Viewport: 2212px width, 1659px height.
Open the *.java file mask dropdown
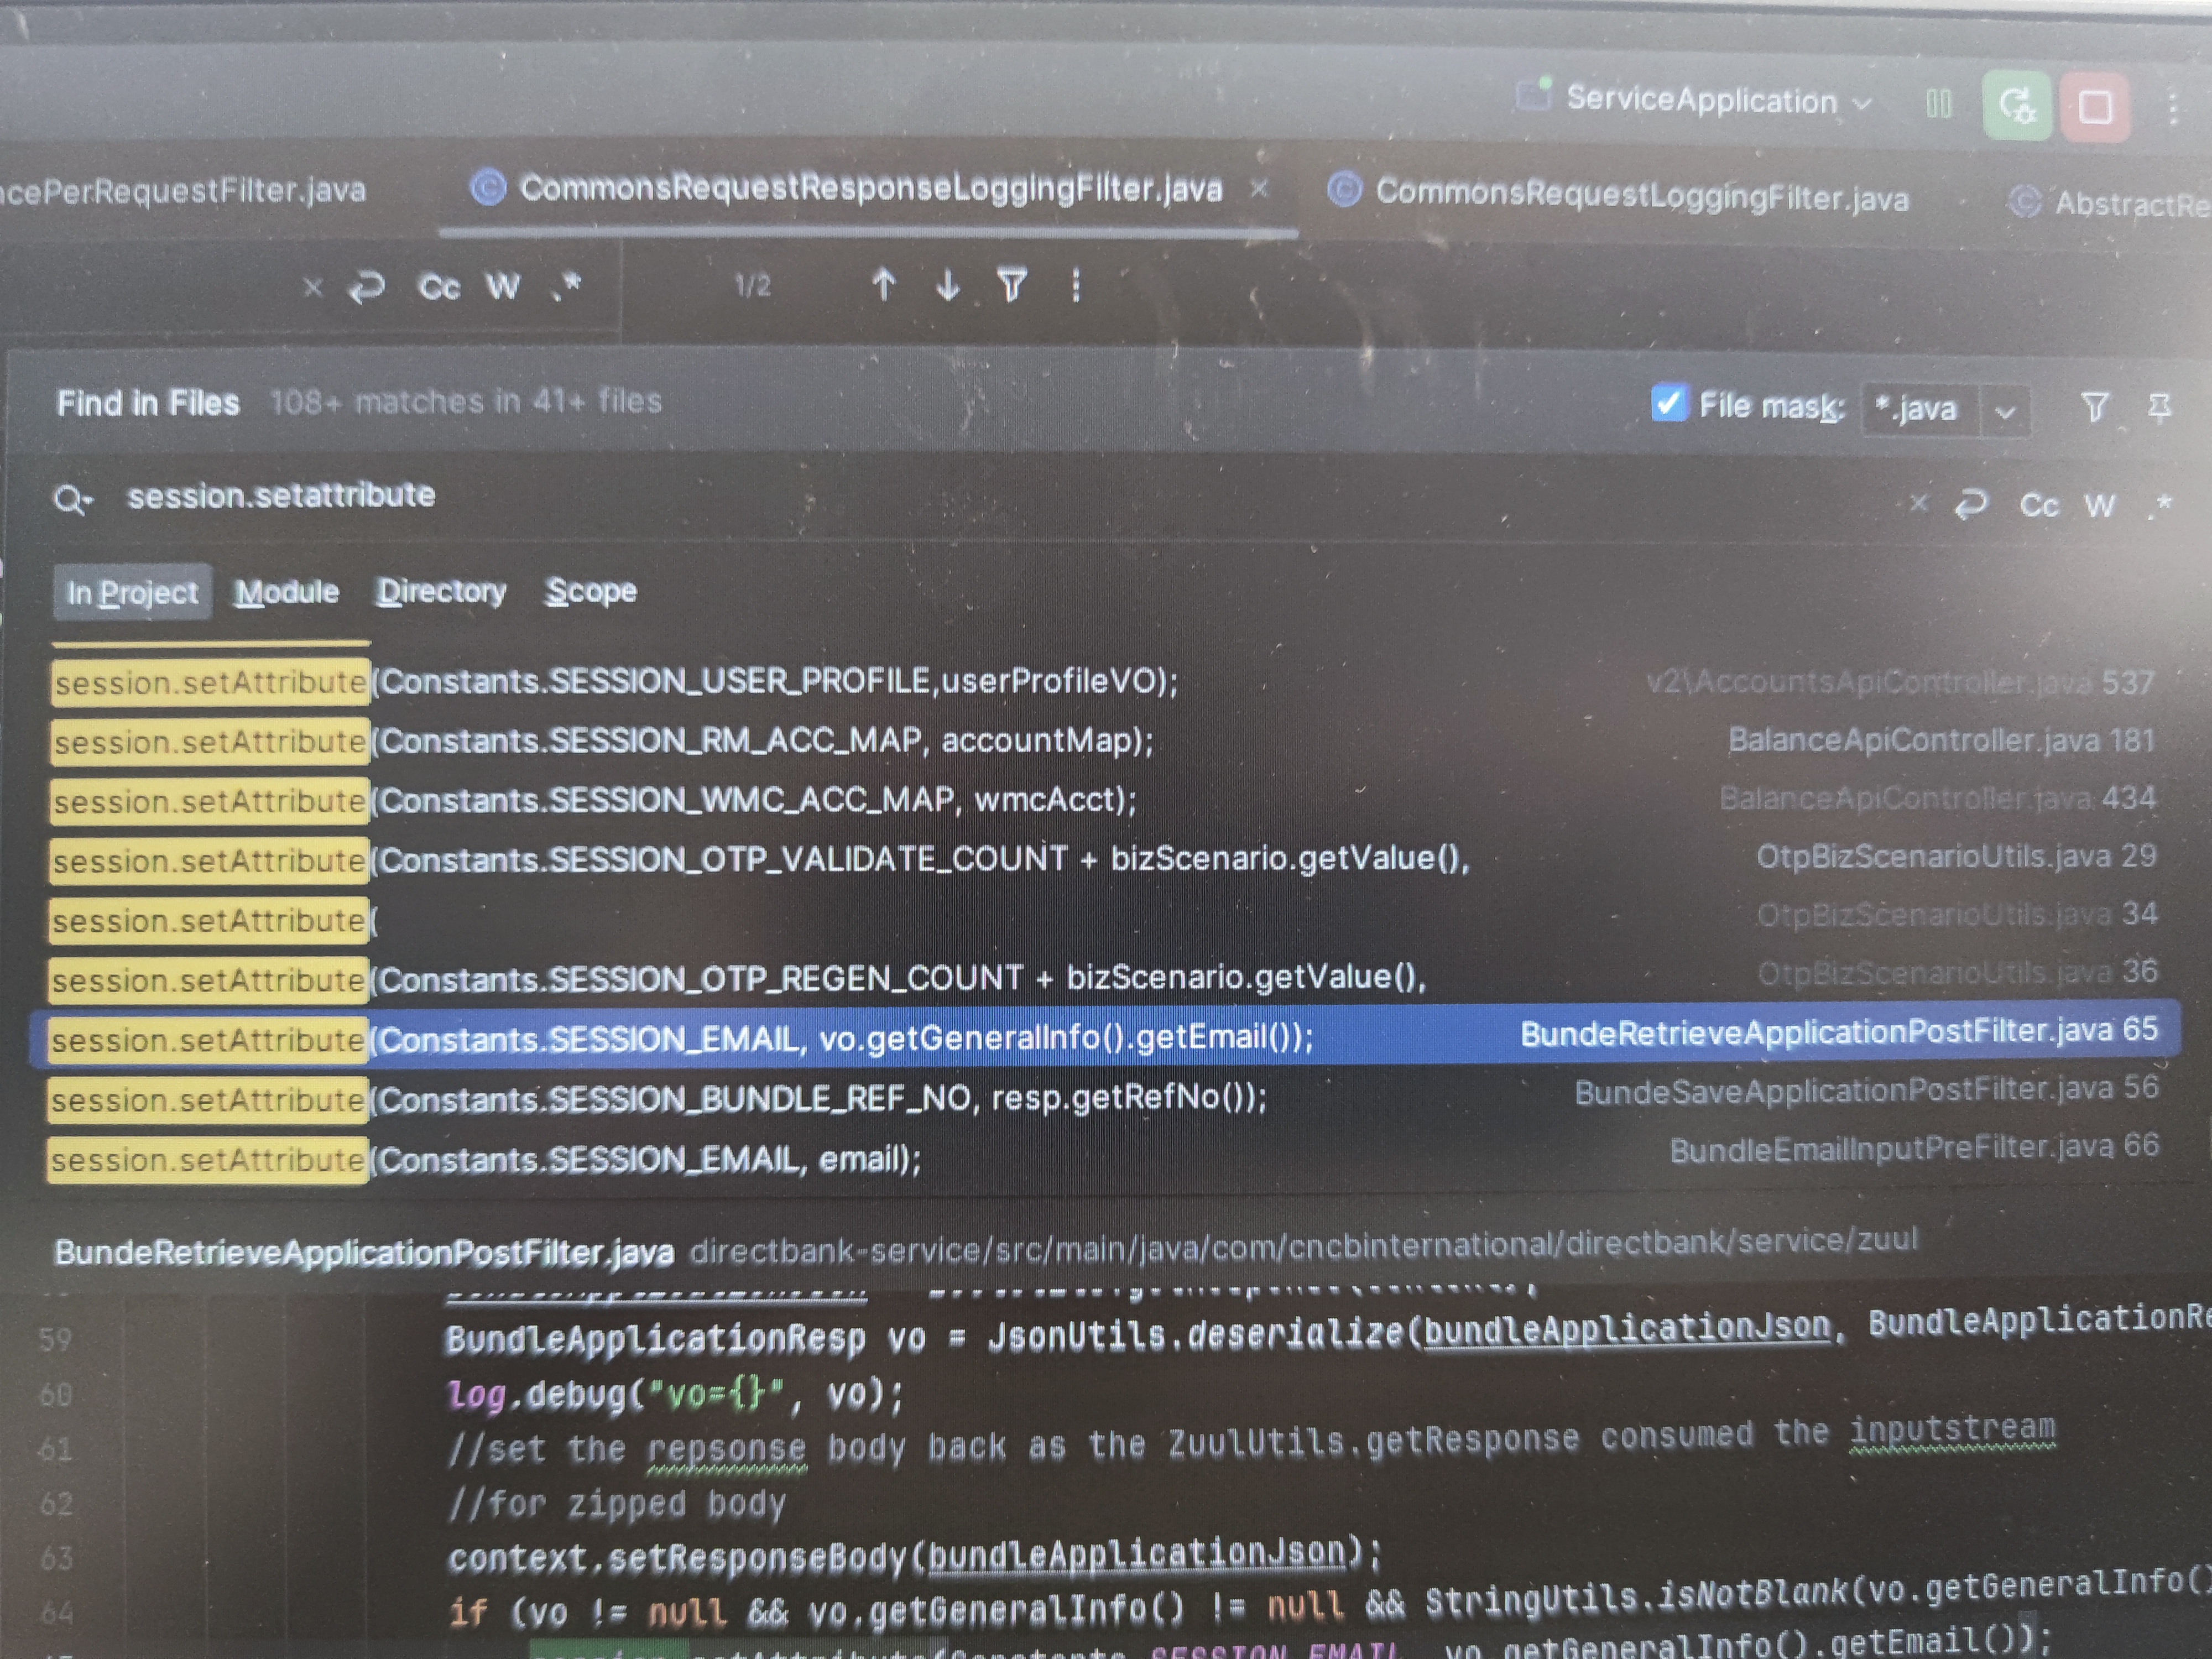pos(2005,411)
